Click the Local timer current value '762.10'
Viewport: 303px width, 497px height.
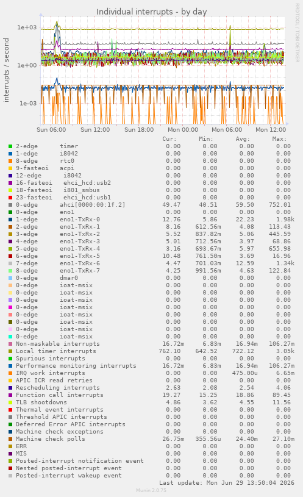pos(169,351)
